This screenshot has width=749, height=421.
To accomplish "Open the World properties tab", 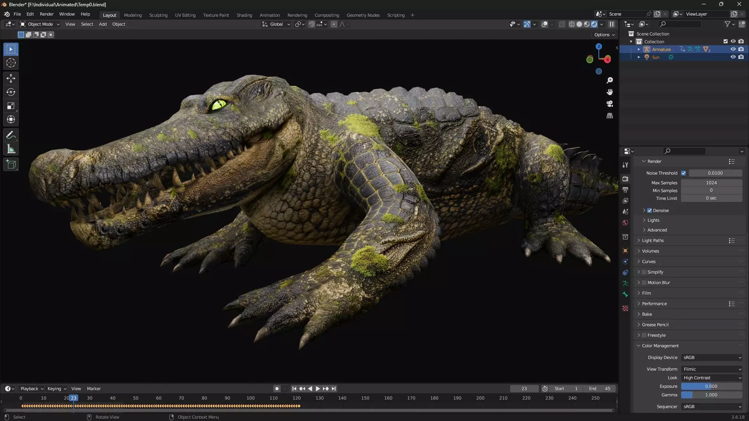I will [625, 223].
